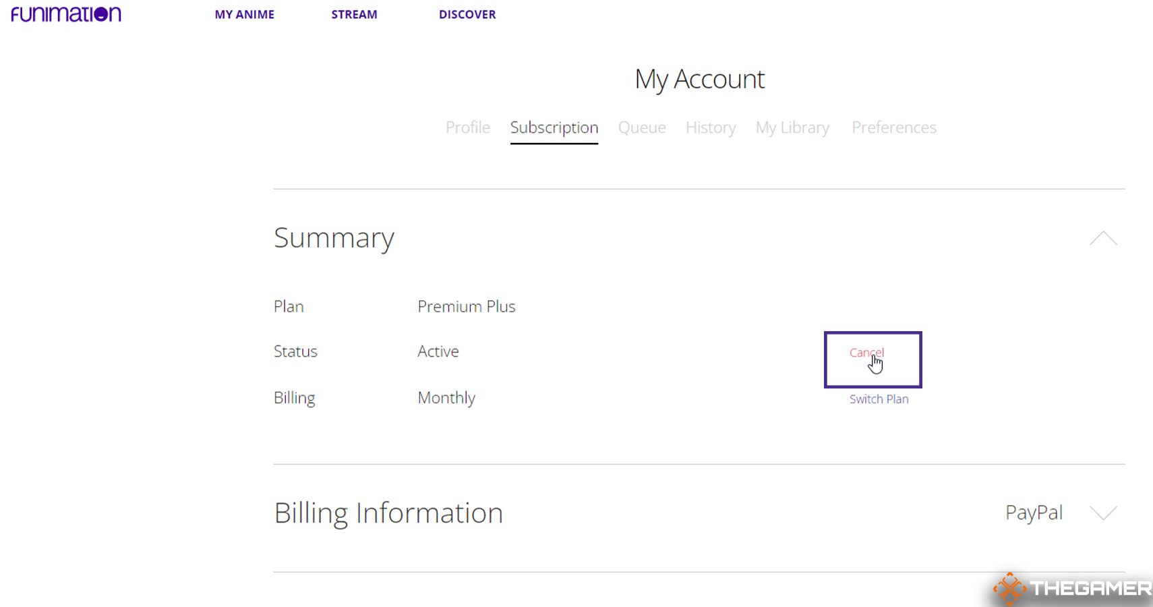Open the Funimation logo home link
Screen dimensions: 1153x607
coord(66,14)
